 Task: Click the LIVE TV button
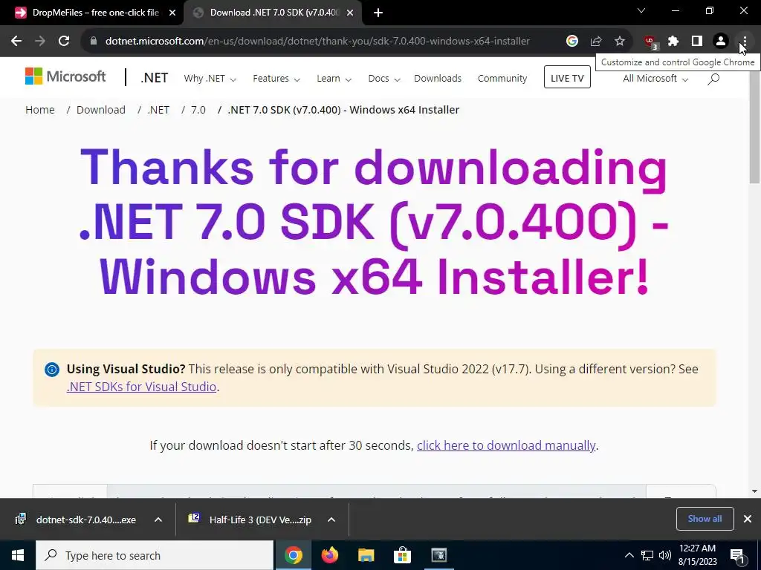pos(567,77)
